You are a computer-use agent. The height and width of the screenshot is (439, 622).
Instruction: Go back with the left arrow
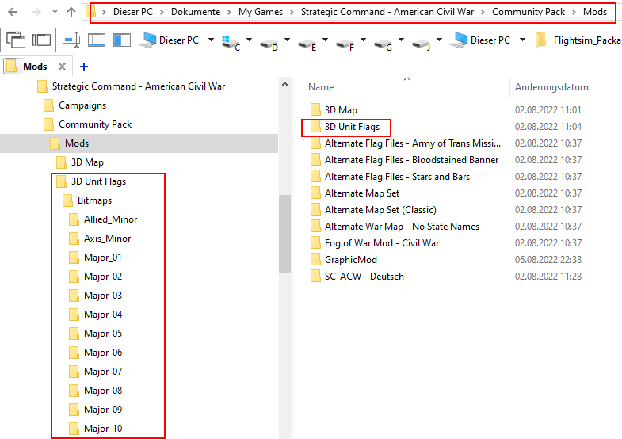coord(13,12)
